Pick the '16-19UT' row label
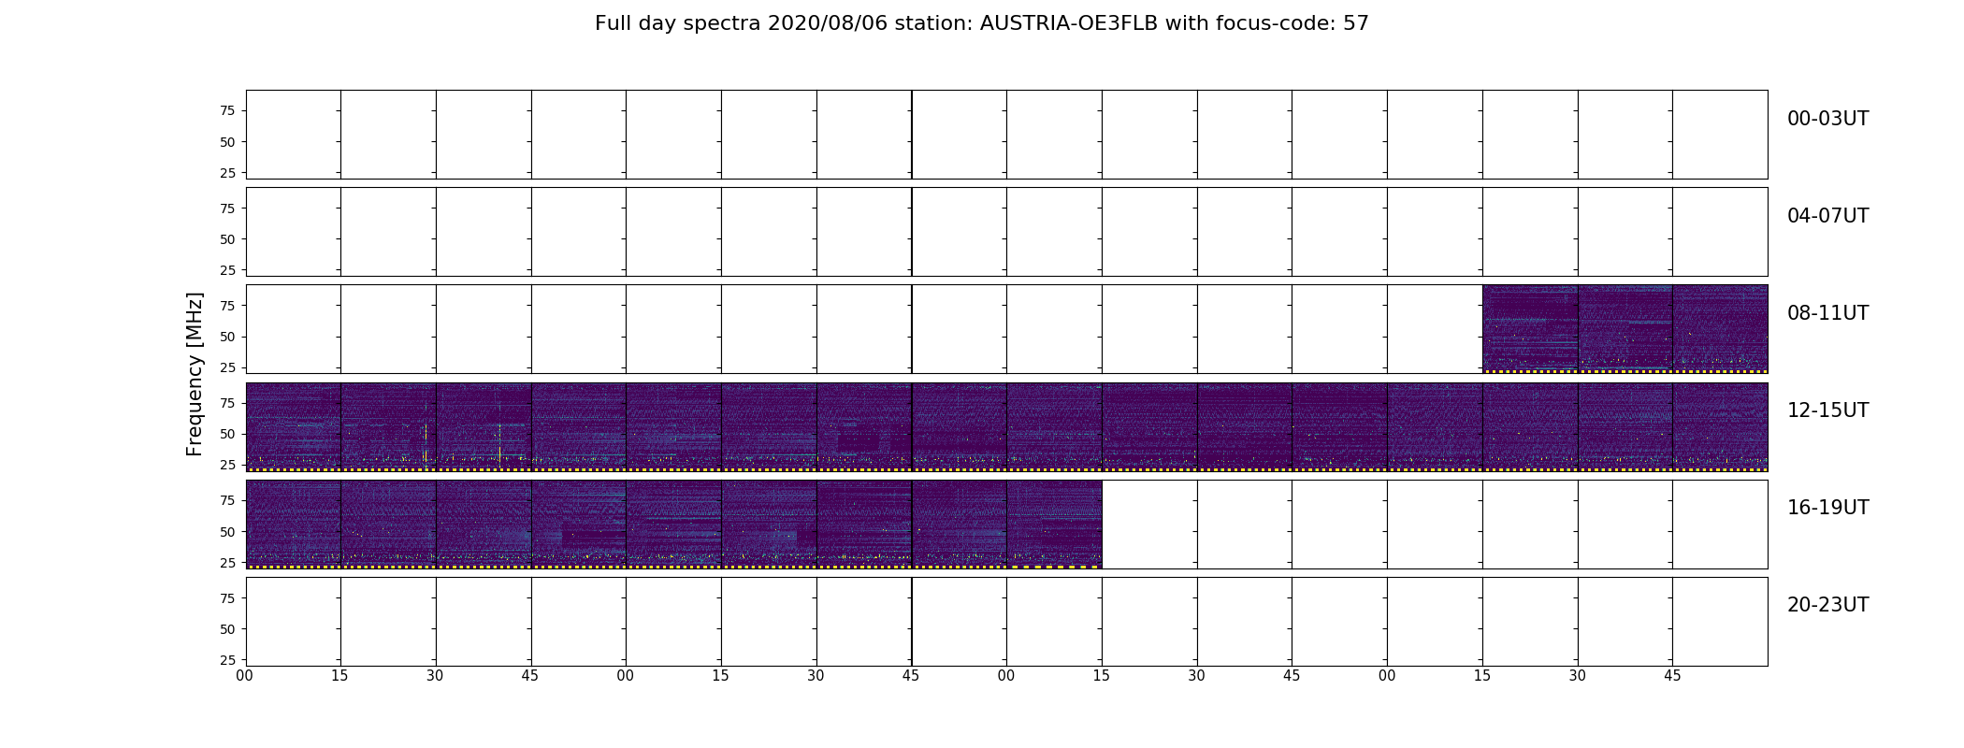1964x748 pixels. [x=1827, y=508]
